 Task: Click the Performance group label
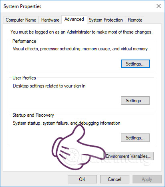click(x=24, y=41)
